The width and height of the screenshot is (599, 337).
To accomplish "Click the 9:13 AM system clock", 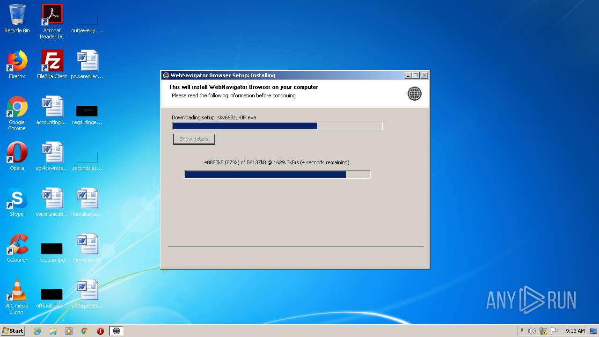I will tap(575, 331).
